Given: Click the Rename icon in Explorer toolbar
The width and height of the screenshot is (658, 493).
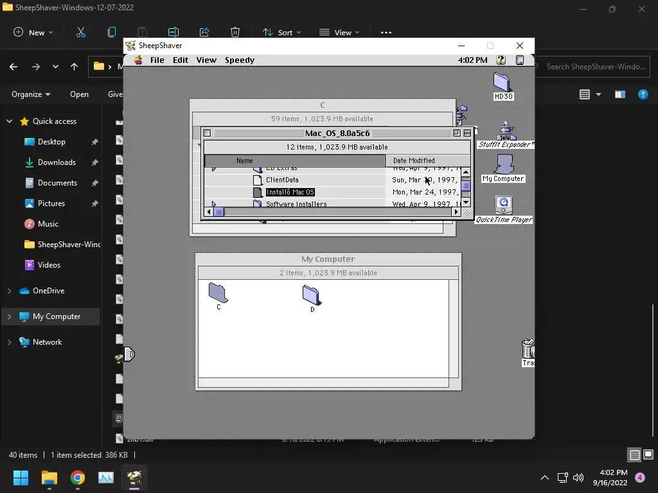Looking at the screenshot, I should click(x=173, y=32).
